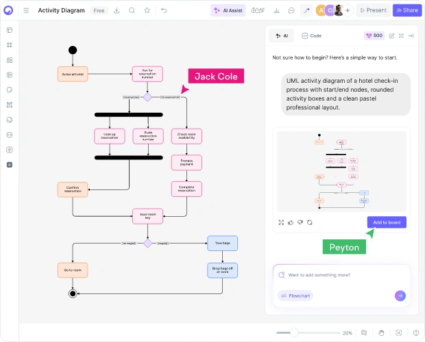Select the 'Process payment' node
This screenshot has height=342, width=425.
pyautogui.click(x=186, y=163)
